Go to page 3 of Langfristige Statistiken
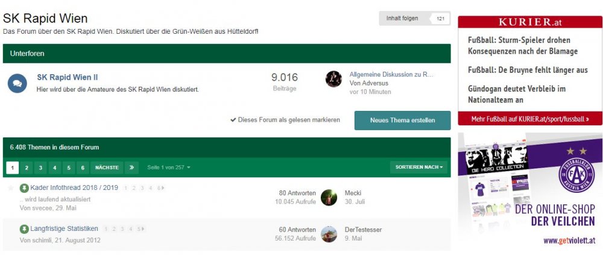Viewport: 603px width, 255px height. 122,229
